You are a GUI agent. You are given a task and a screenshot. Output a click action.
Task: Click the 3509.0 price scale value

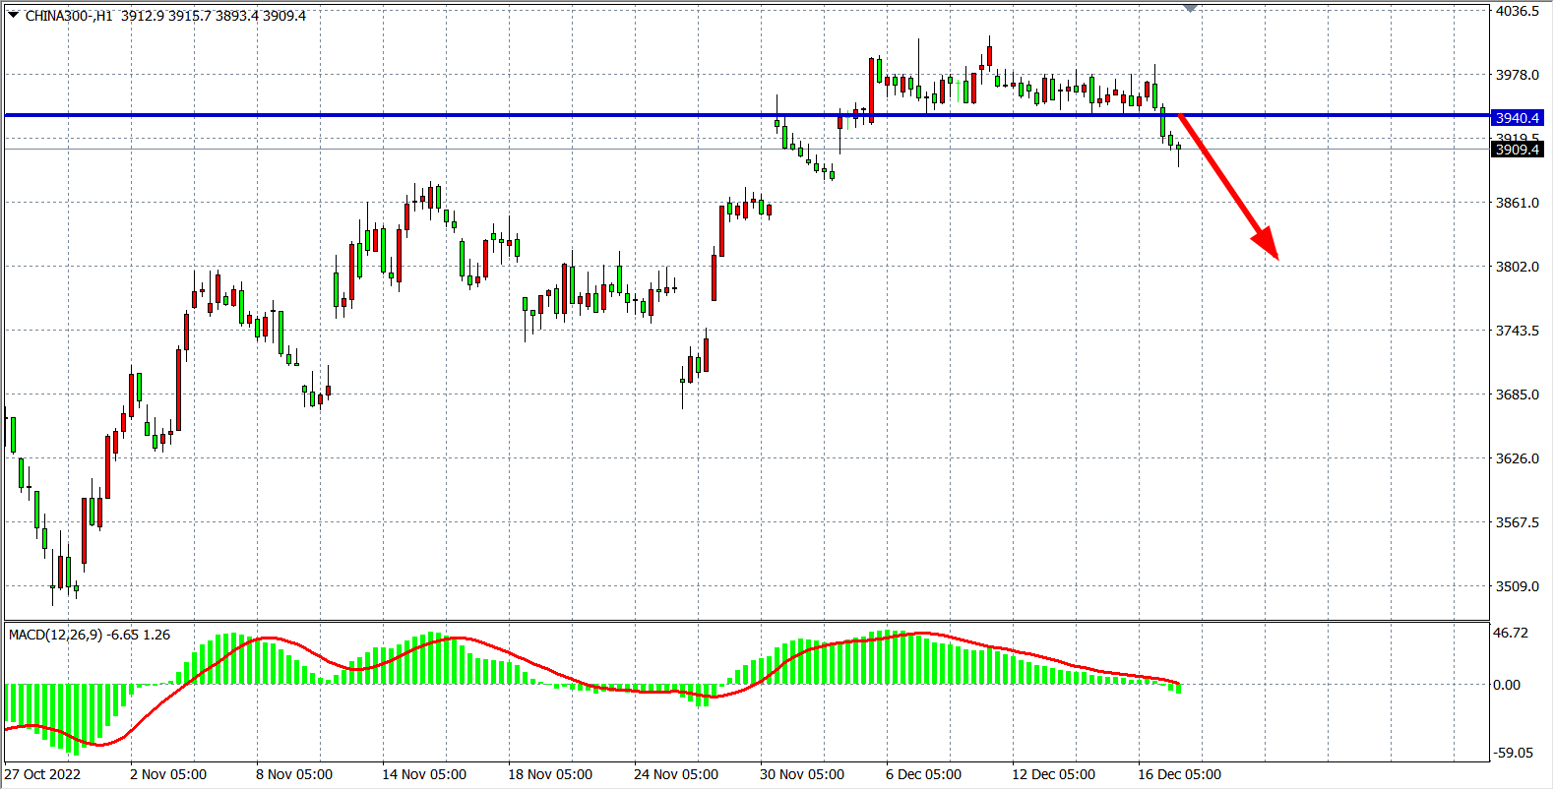click(x=1517, y=586)
